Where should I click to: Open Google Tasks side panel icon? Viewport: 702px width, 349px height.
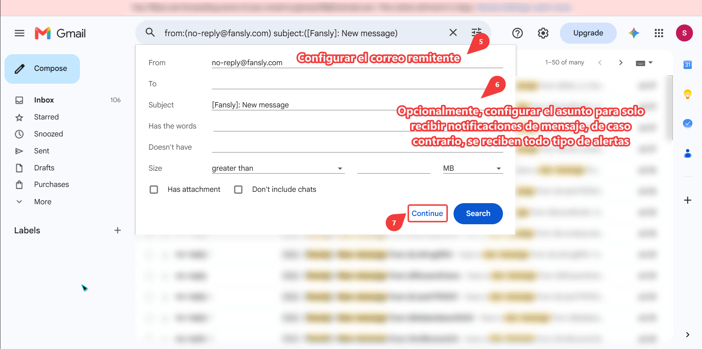pyautogui.click(x=688, y=123)
